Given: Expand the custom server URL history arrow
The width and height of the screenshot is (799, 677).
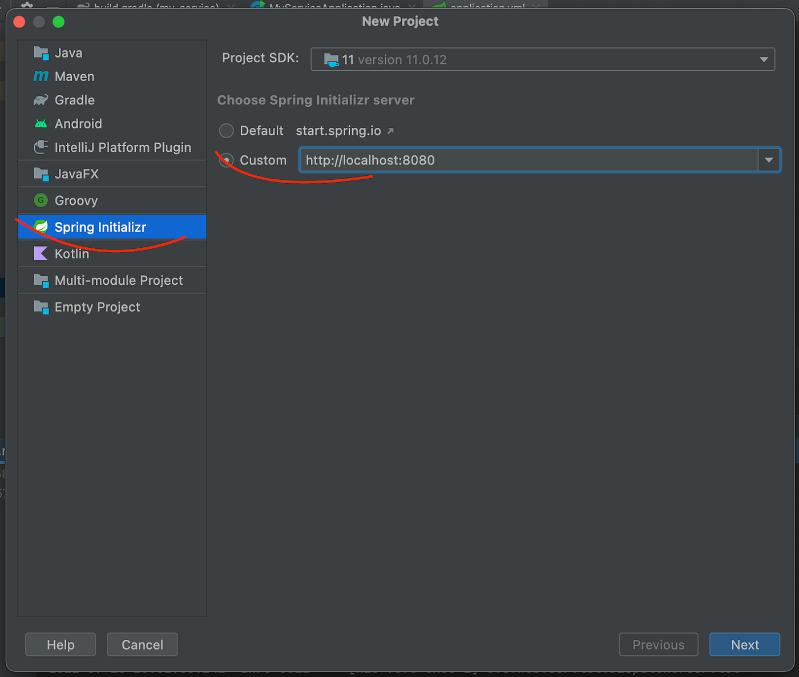Looking at the screenshot, I should 769,160.
